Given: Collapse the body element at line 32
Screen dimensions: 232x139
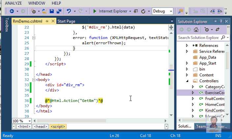Looking at the screenshot, I should coord(34,80).
